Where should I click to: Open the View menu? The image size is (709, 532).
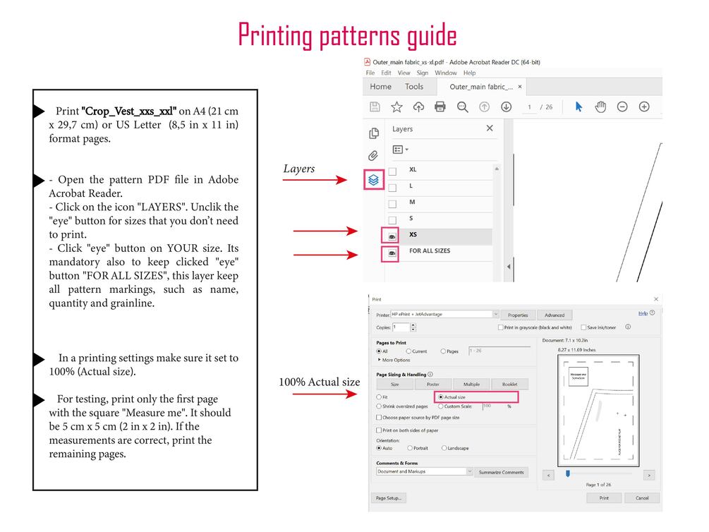(x=404, y=73)
